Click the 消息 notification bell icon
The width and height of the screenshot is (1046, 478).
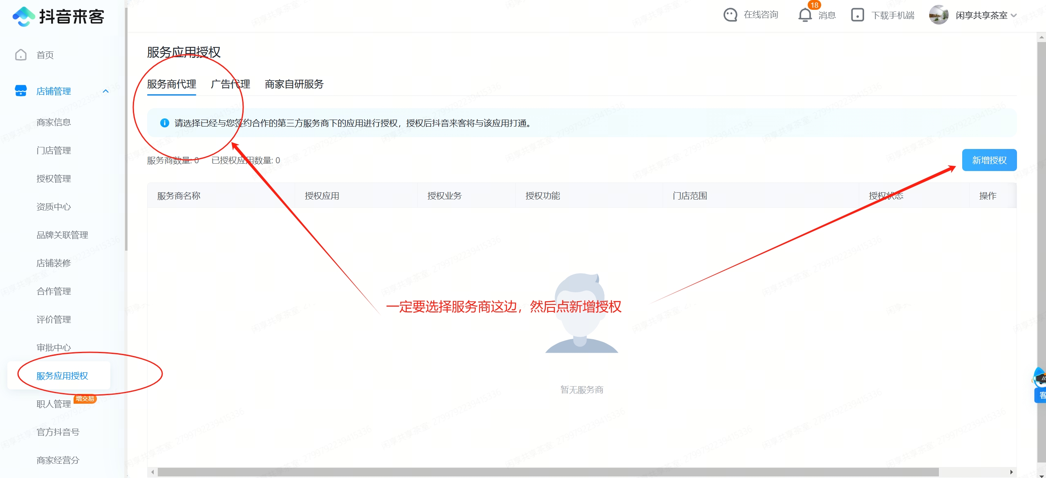(x=804, y=16)
